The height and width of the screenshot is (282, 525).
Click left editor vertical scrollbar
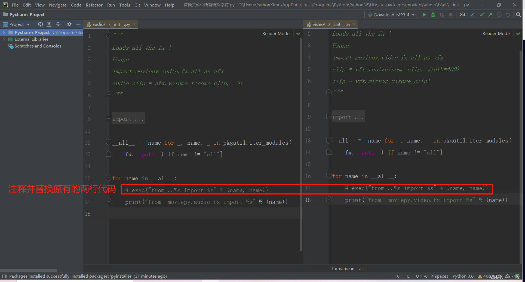301,144
